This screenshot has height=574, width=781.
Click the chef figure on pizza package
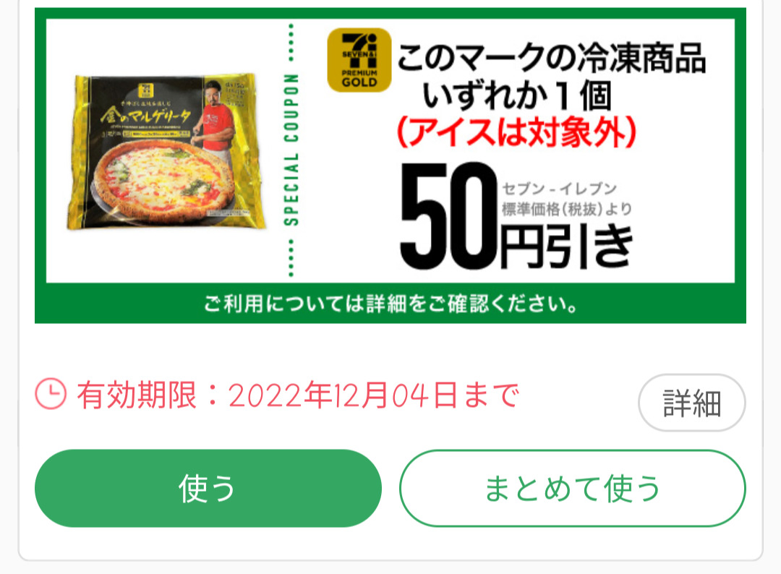coord(219,119)
